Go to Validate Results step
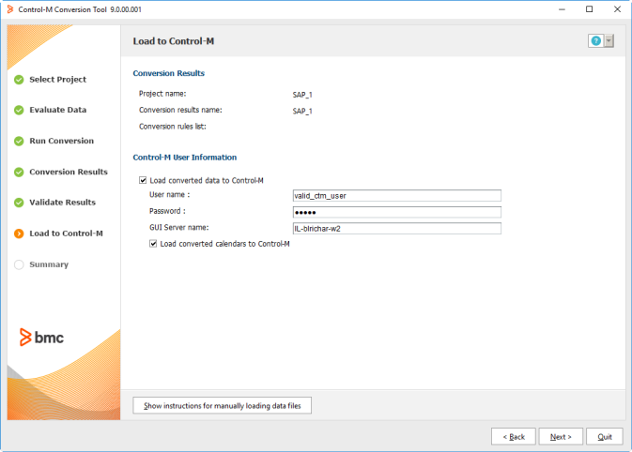 tap(63, 203)
